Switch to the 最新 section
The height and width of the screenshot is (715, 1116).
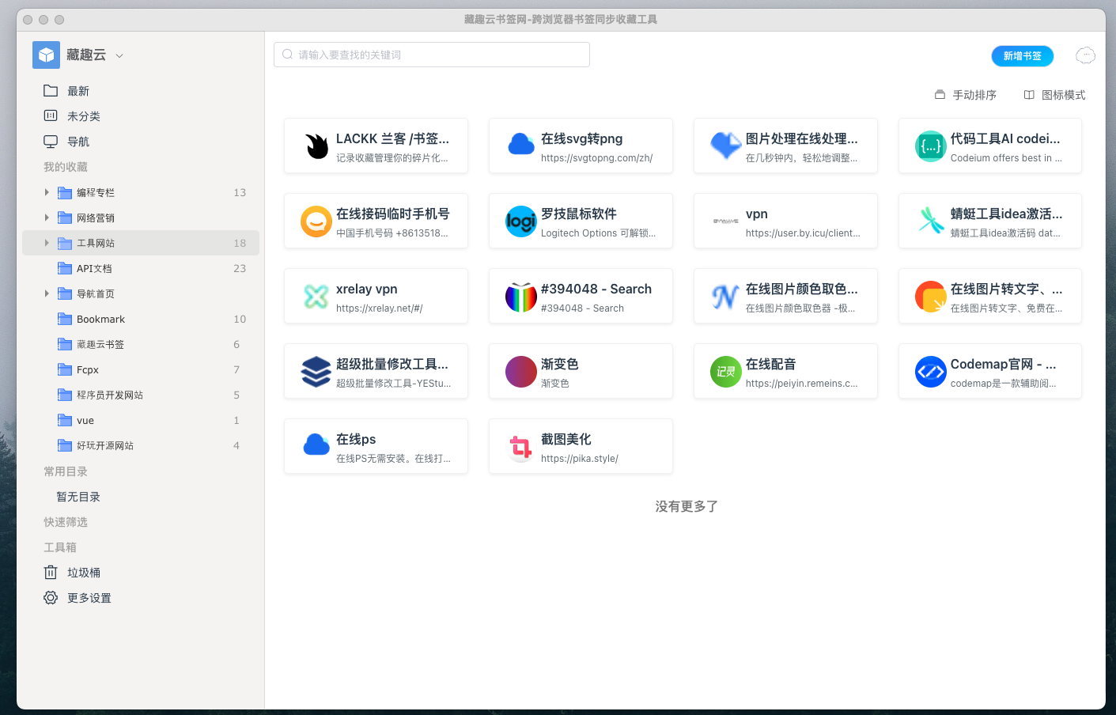(78, 90)
